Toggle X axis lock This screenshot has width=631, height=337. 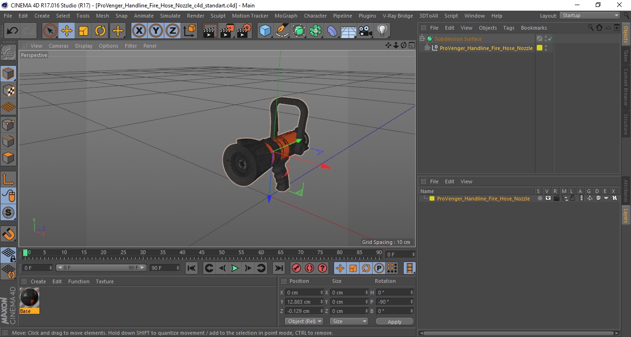click(139, 31)
